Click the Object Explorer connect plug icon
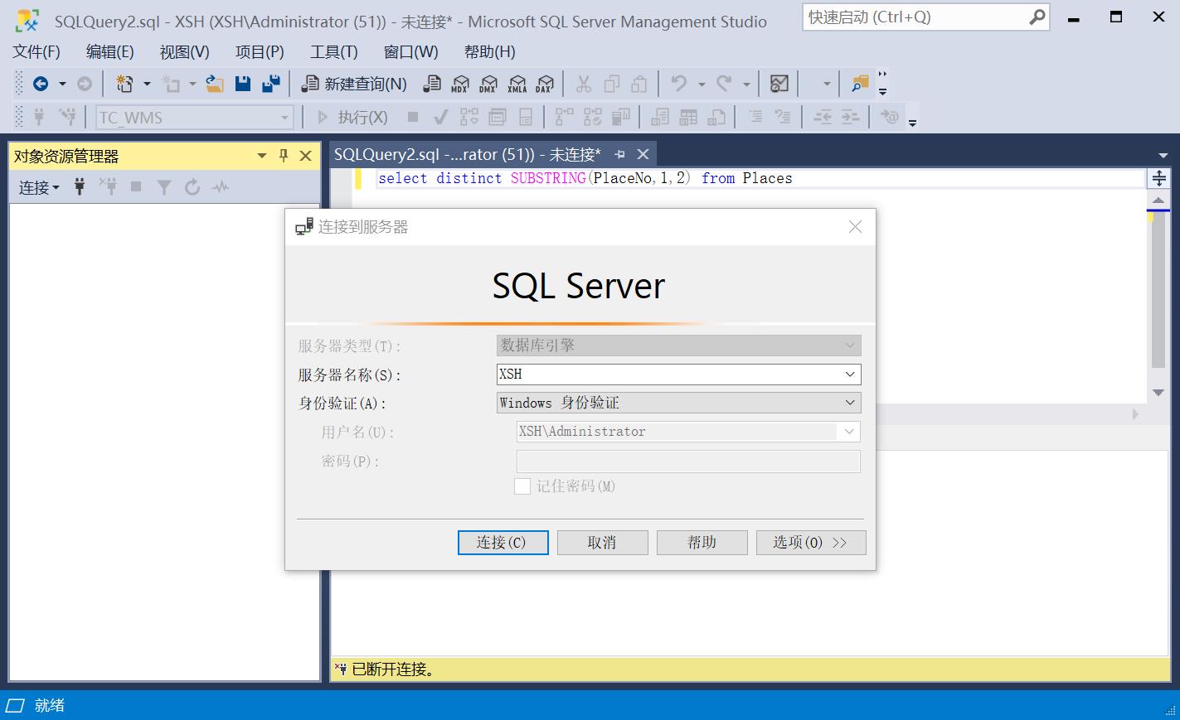 coord(80,187)
